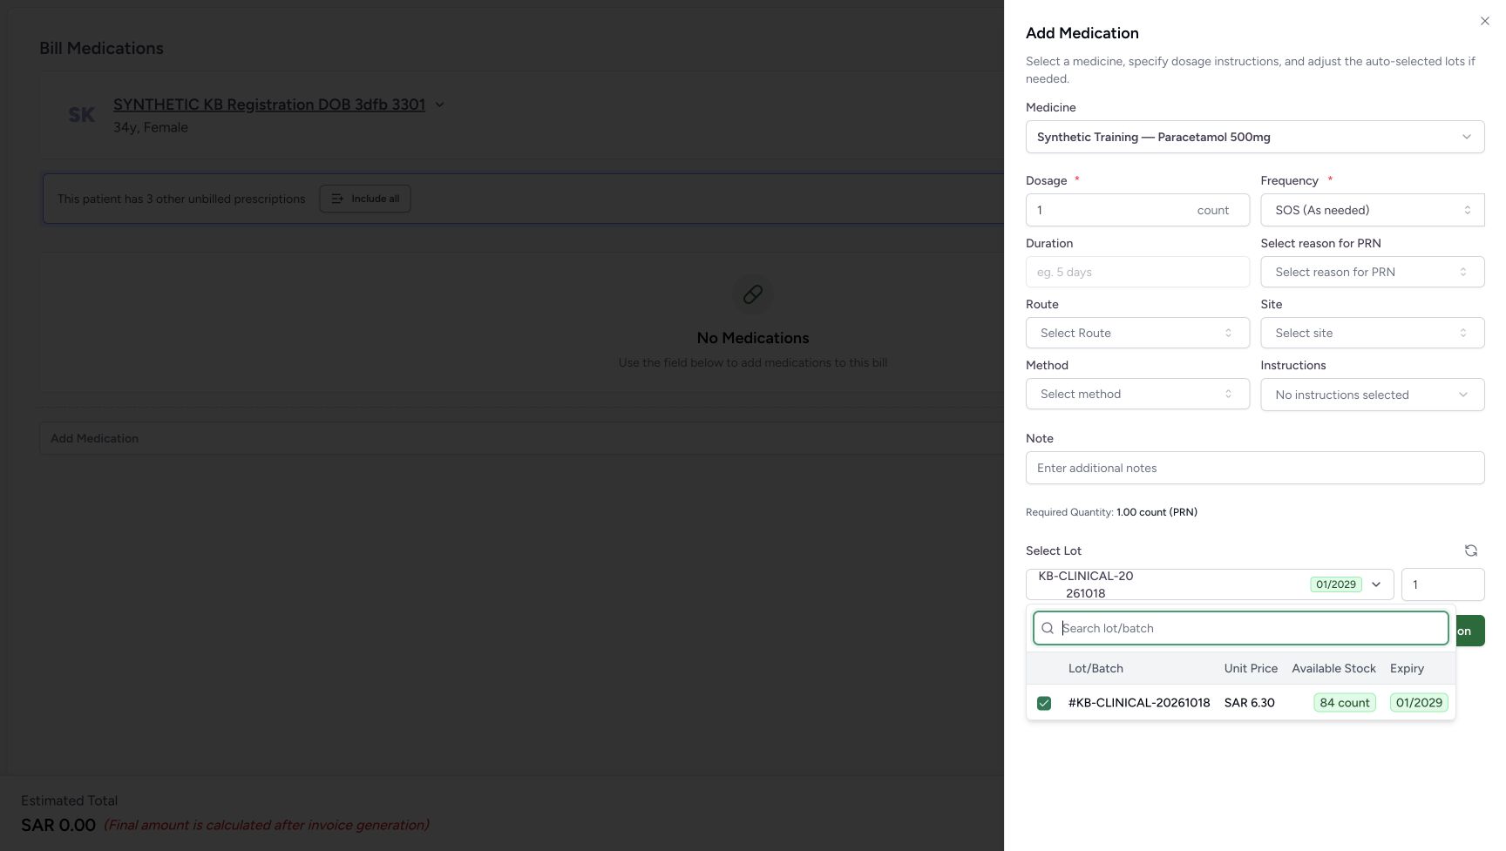Click the count unit label in Dosage

pos(1212,210)
